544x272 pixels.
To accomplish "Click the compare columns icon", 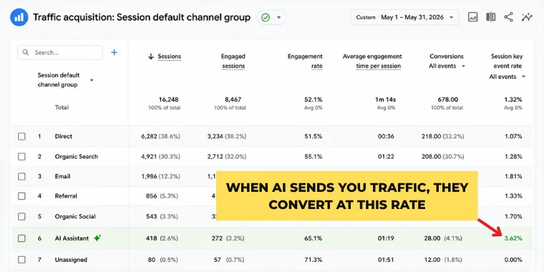I will click(x=490, y=17).
